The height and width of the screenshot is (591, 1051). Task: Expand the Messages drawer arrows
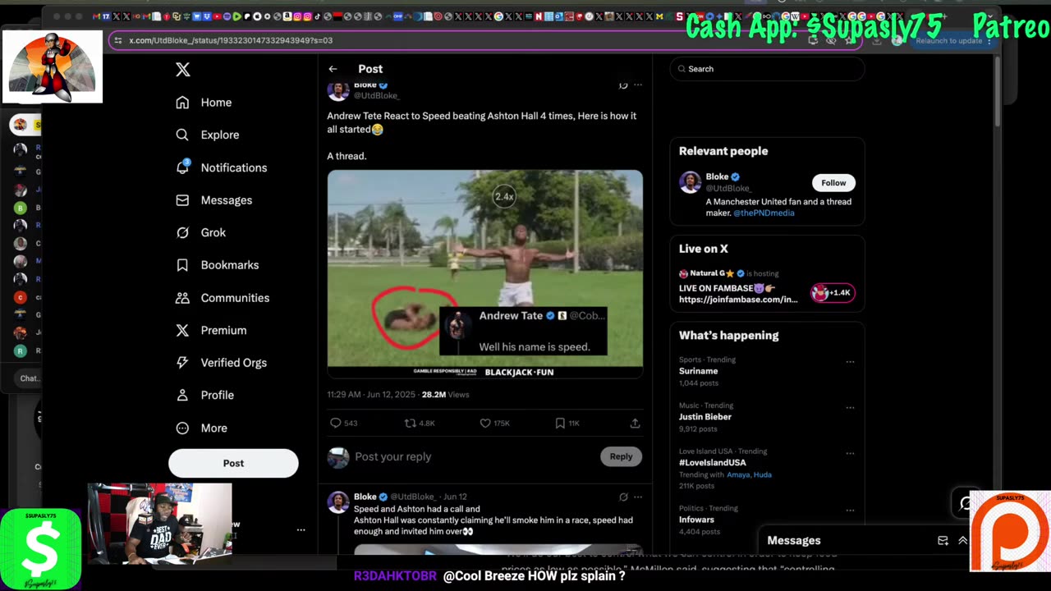pyautogui.click(x=963, y=540)
